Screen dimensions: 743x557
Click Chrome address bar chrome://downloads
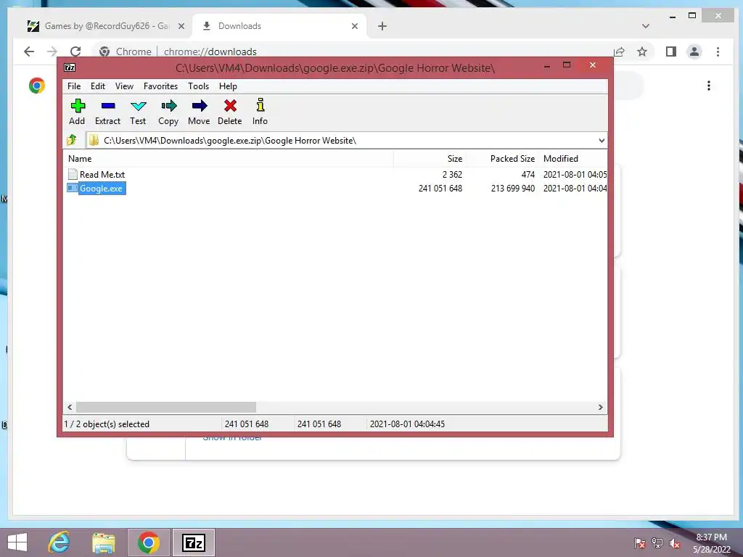click(210, 51)
